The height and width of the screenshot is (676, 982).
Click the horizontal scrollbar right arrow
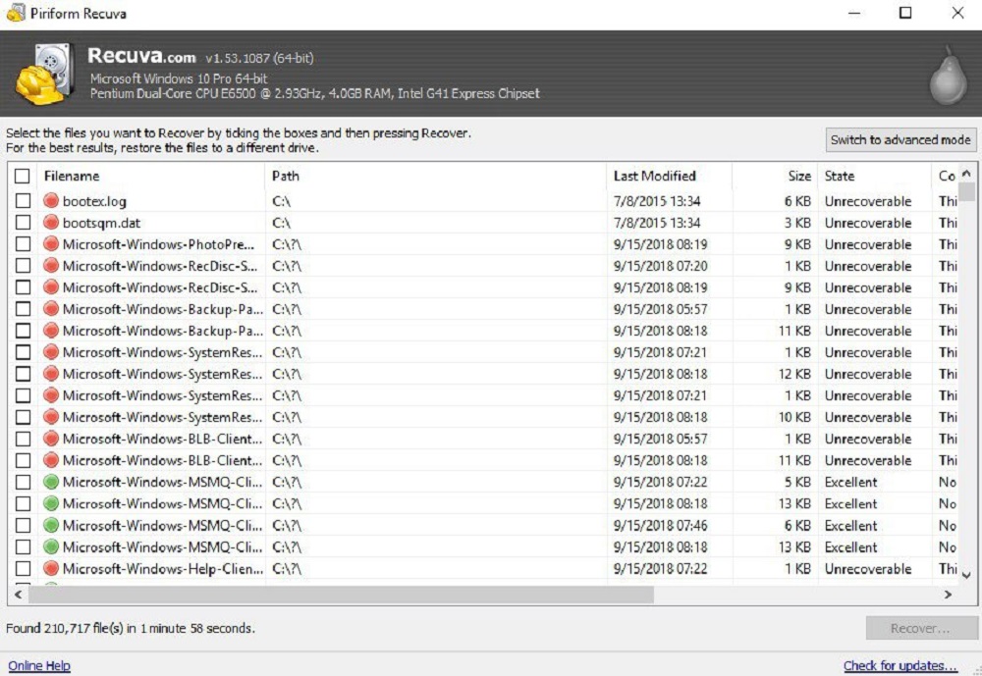(948, 594)
